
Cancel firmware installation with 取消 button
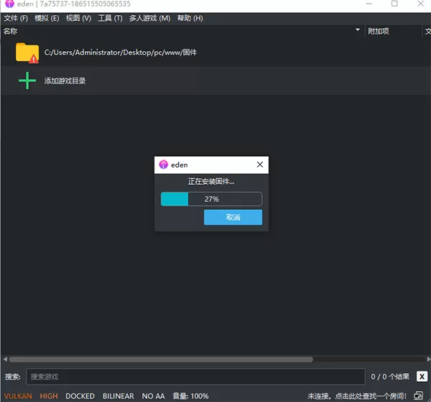point(233,217)
